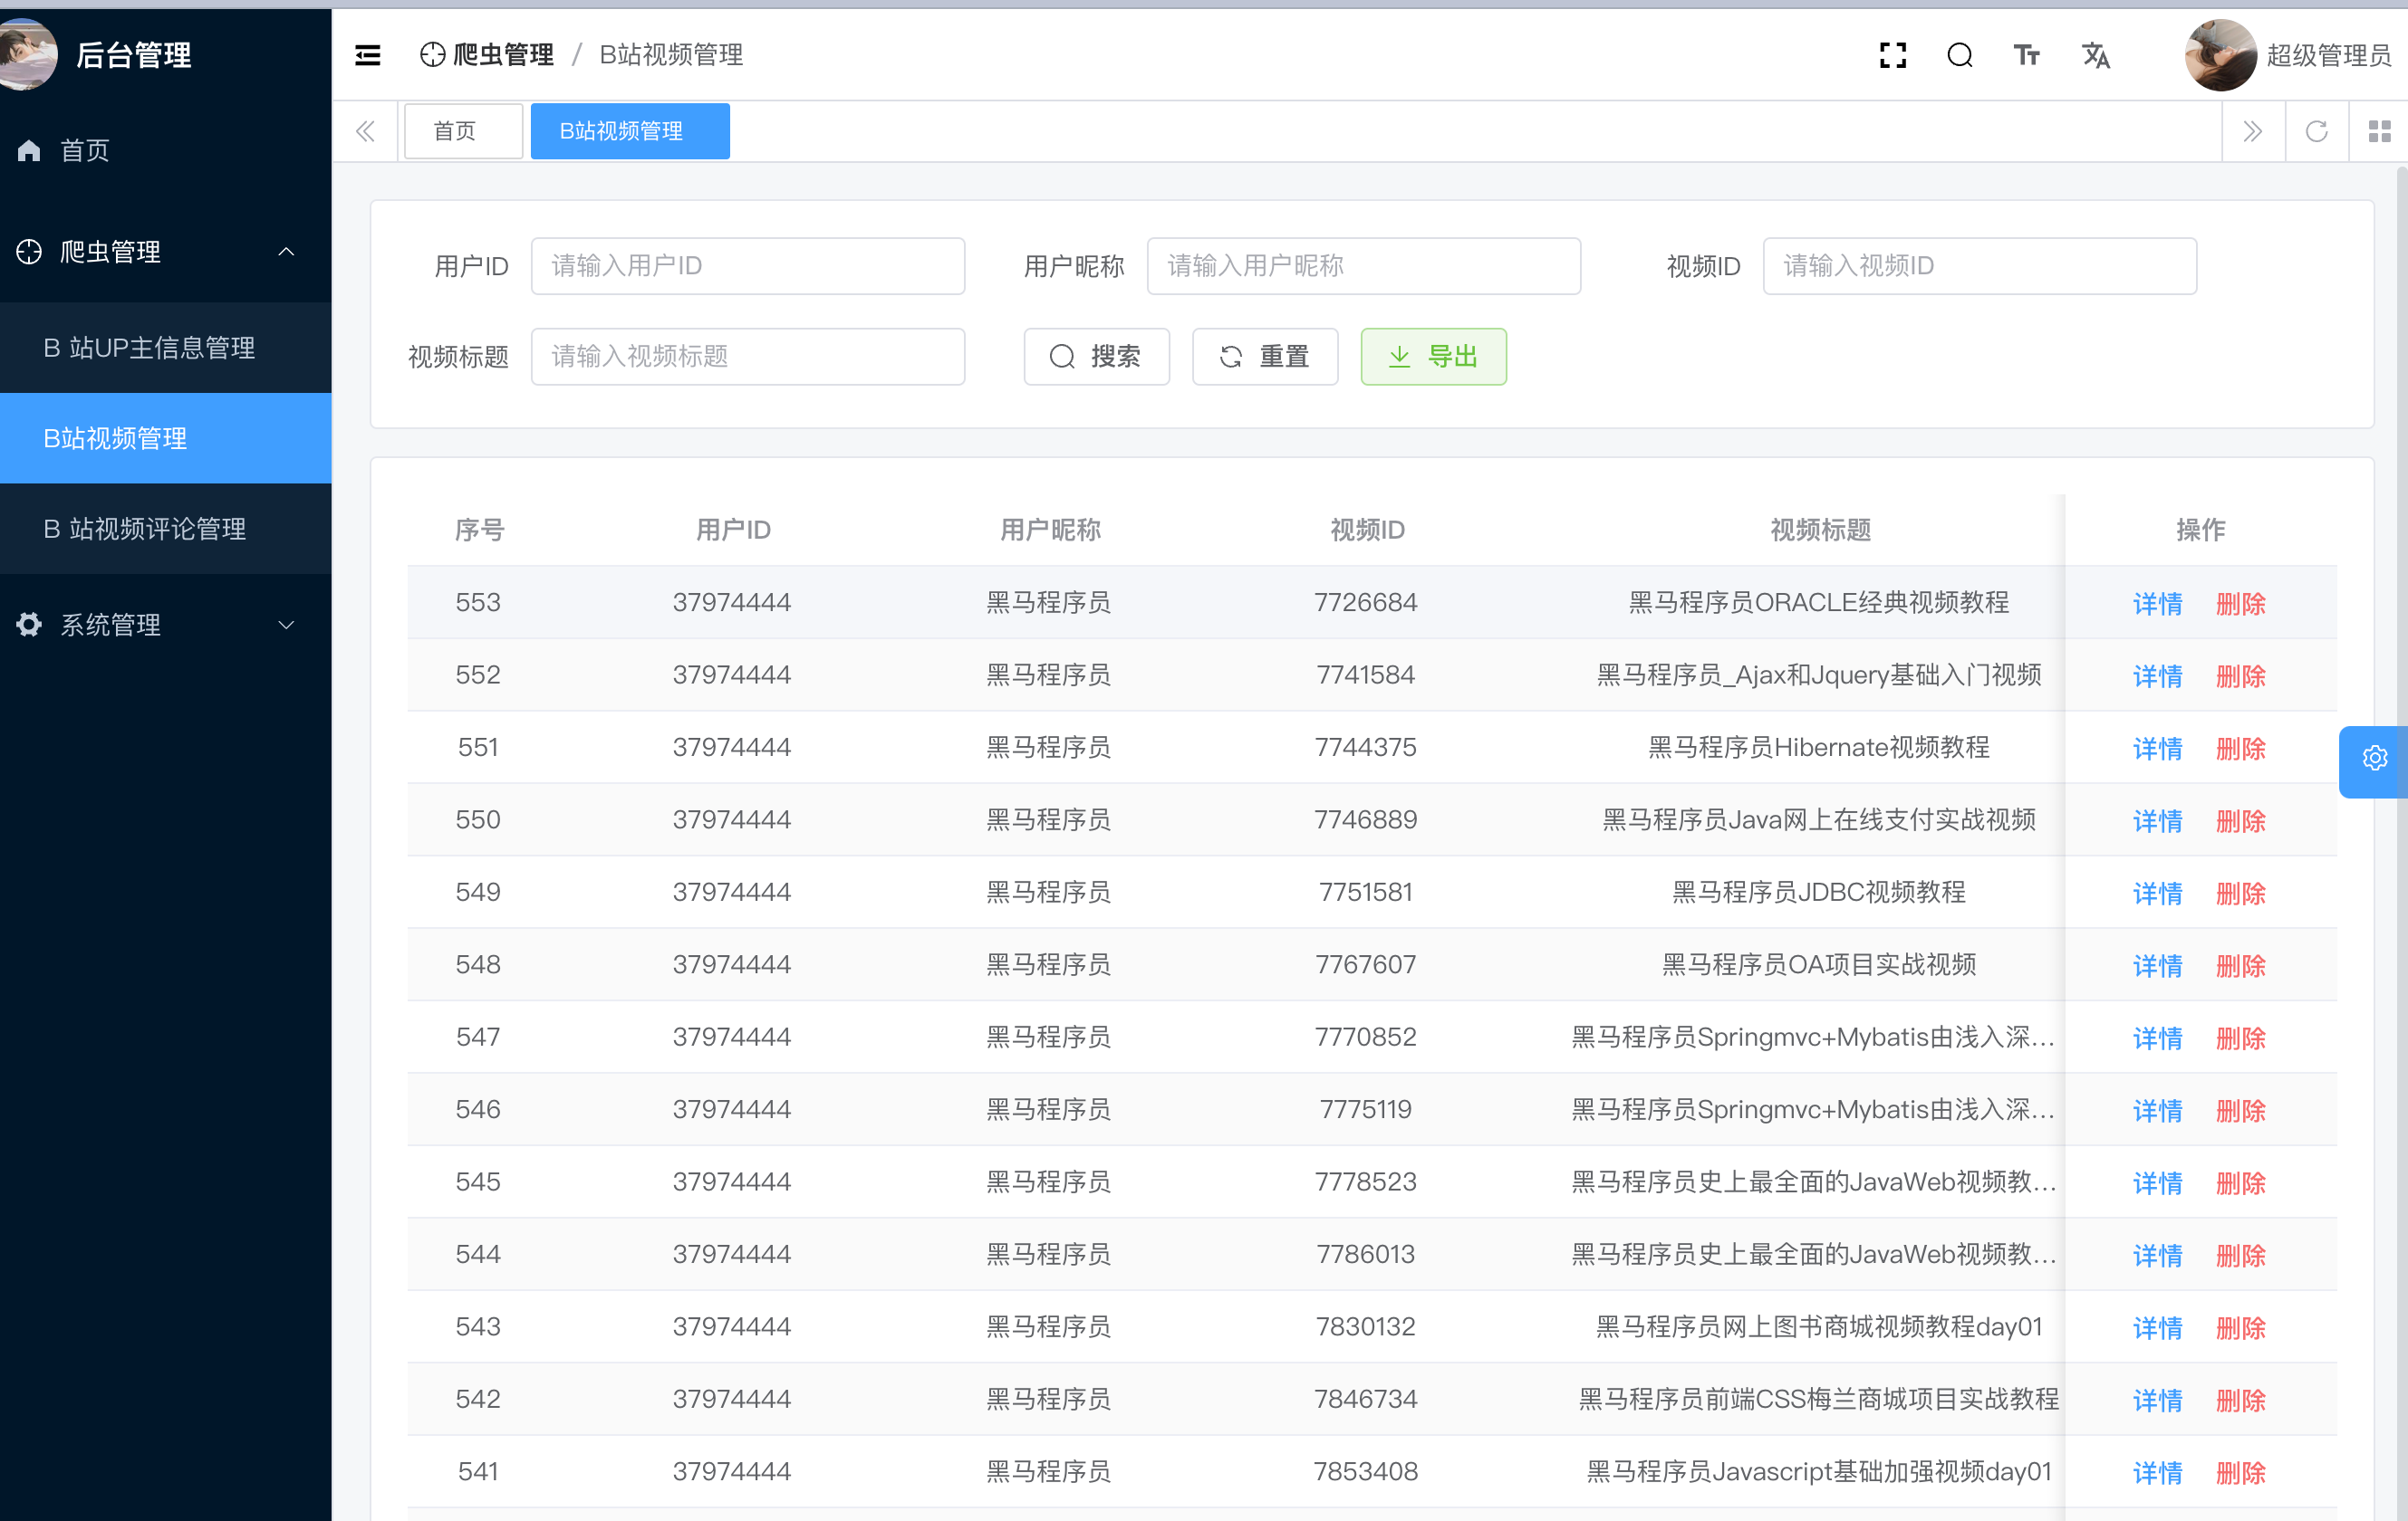
Task: Click video ID 7830132 cell
Action: 1365,1327
